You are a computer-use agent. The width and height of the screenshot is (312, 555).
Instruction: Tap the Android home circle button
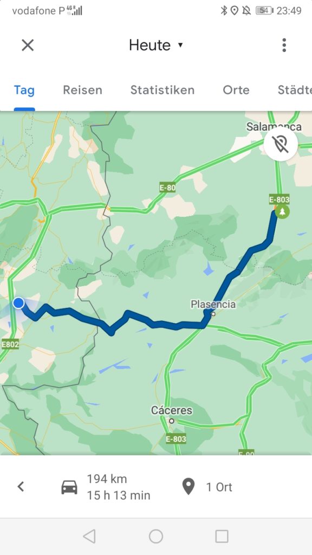click(156, 536)
